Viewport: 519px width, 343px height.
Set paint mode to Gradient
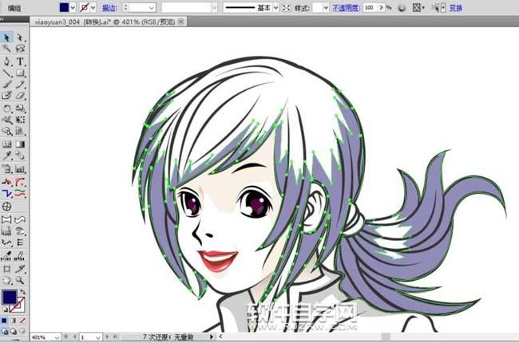(14, 321)
